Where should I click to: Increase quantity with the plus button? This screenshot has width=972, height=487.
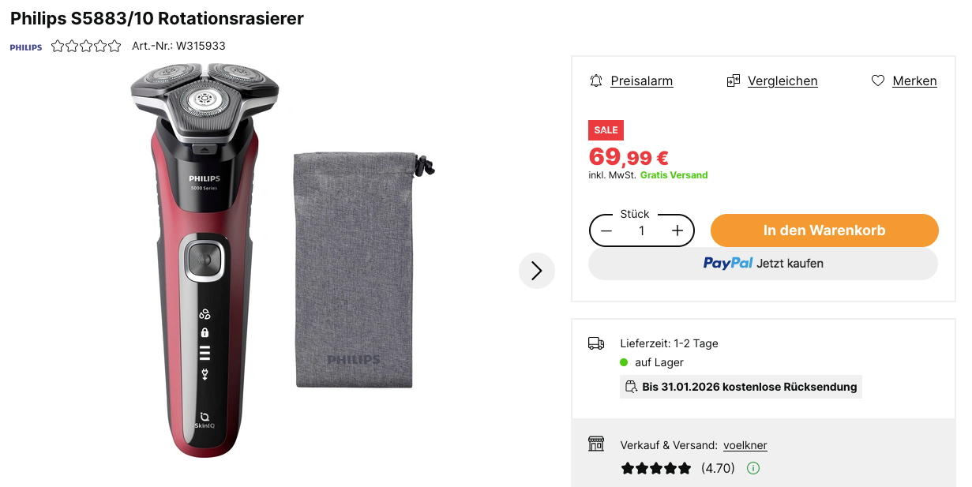tap(677, 230)
